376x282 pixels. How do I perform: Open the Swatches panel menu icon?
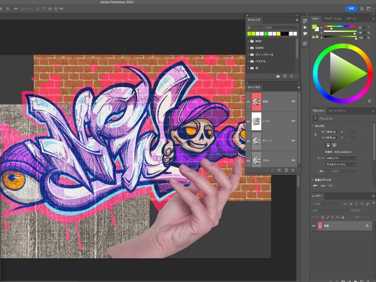point(297,20)
